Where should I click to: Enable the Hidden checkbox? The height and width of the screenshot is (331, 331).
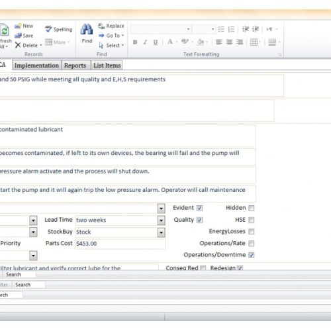(x=251, y=208)
